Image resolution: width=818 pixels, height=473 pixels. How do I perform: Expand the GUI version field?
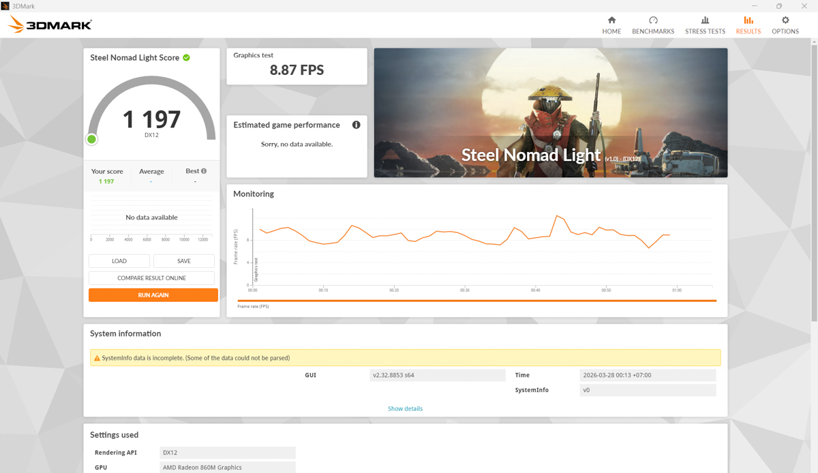pos(437,375)
